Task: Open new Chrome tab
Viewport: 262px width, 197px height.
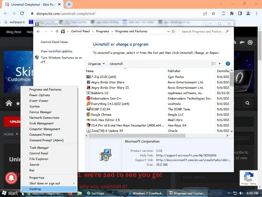Action: tap(69, 5)
